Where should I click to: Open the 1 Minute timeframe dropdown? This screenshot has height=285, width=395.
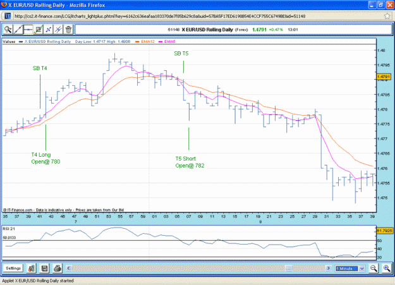click(350, 269)
